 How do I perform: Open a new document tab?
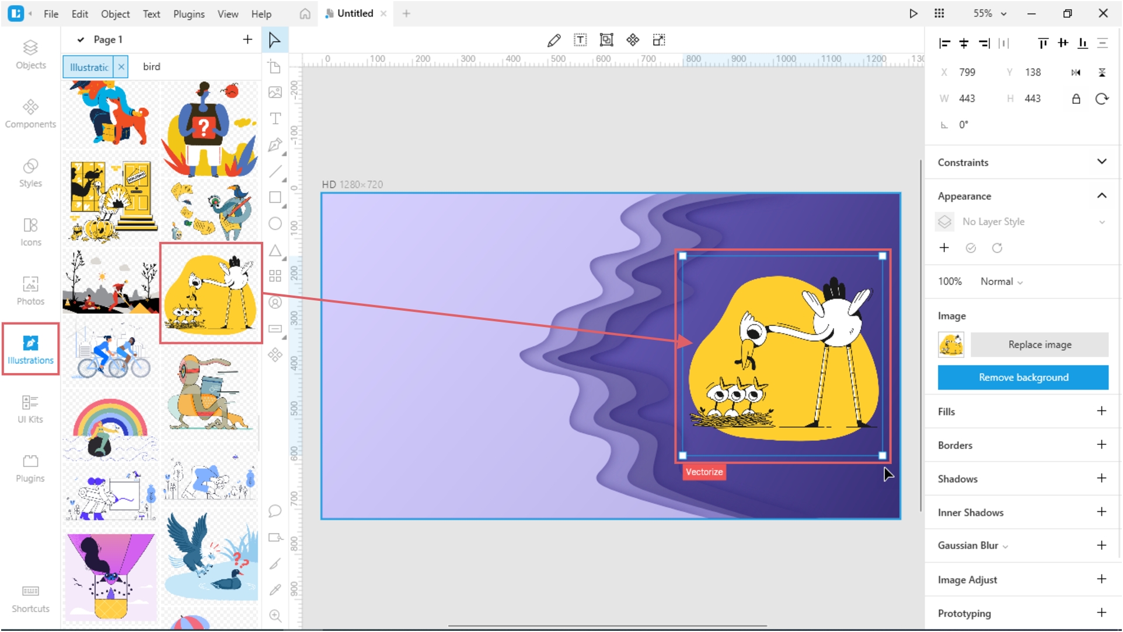(406, 13)
